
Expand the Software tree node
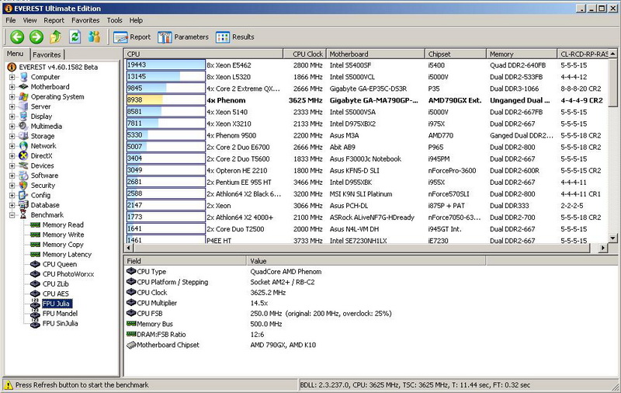click(12, 176)
